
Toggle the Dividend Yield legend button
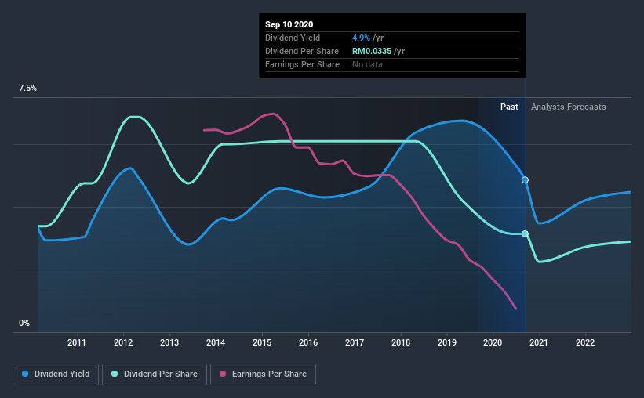(56, 374)
